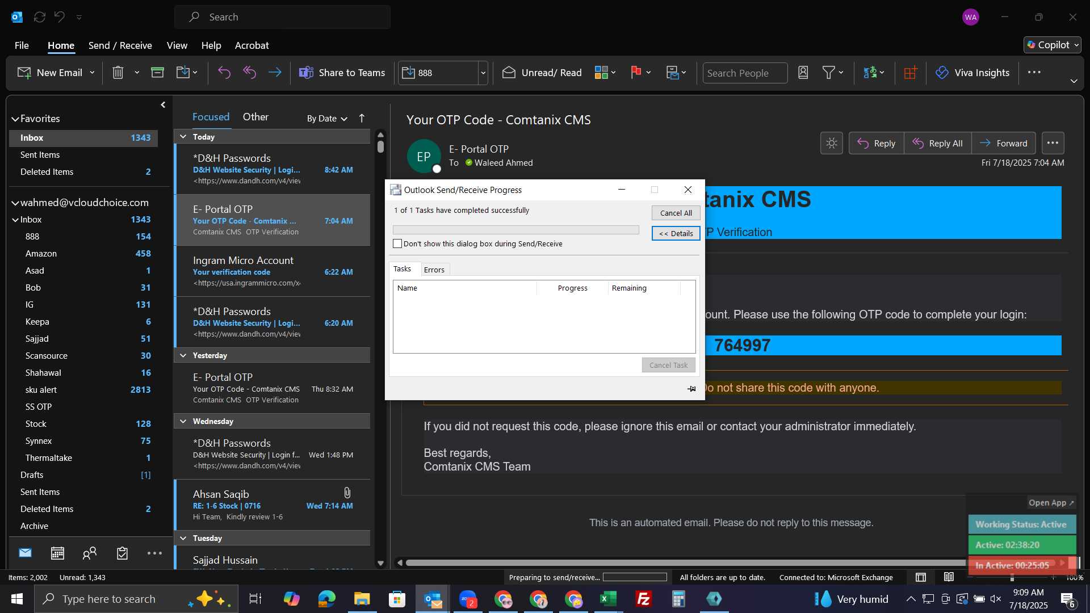Click the ribbon Forward arrow icon
This screenshot has width=1090, height=613.
[275, 73]
